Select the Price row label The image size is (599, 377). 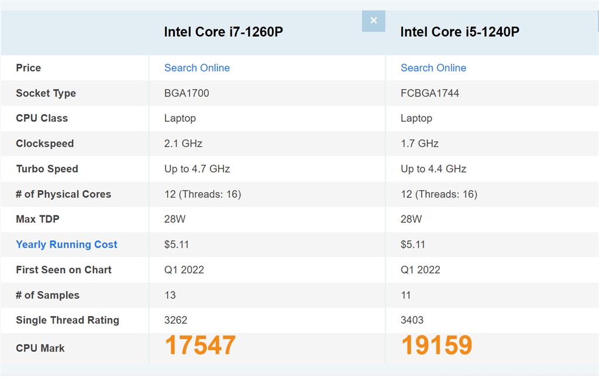click(x=28, y=68)
